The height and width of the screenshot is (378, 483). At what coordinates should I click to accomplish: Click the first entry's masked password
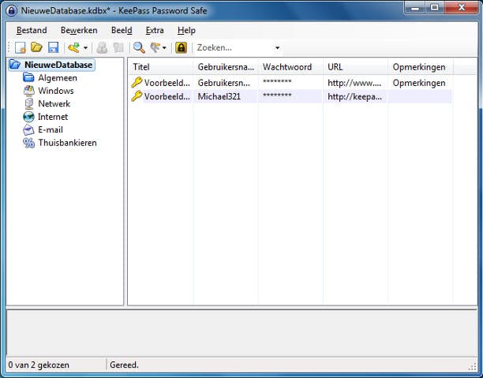pyautogui.click(x=277, y=82)
